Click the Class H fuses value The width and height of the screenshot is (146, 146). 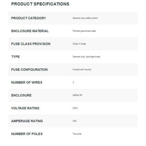point(79,44)
